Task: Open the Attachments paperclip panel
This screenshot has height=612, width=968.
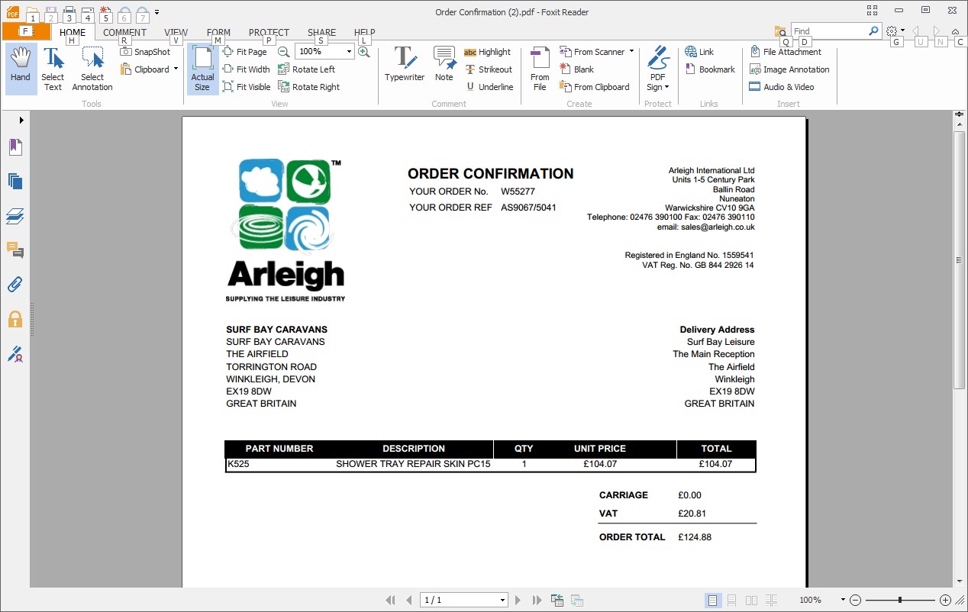Action: pos(15,285)
